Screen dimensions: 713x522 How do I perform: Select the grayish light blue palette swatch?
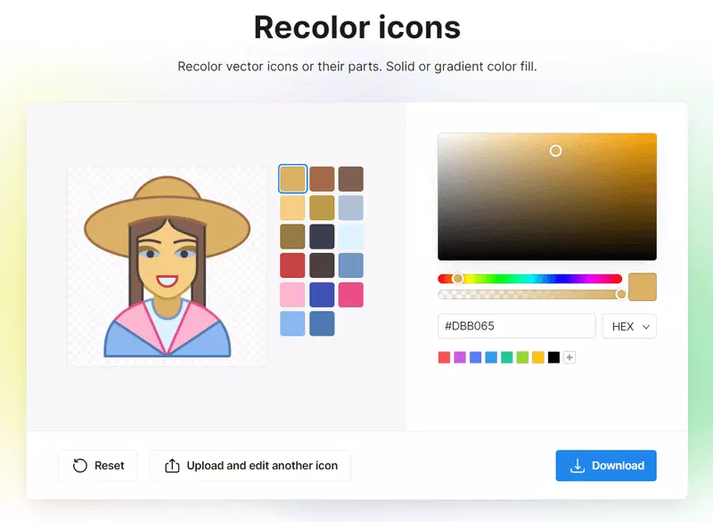point(351,208)
